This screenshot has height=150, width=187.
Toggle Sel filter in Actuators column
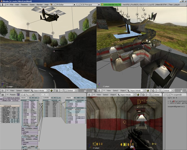point(76,98)
